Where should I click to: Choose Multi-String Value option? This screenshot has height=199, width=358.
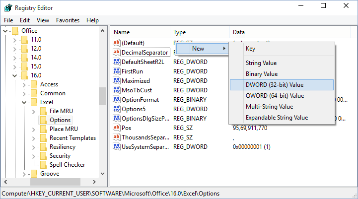pyautogui.click(x=282, y=107)
